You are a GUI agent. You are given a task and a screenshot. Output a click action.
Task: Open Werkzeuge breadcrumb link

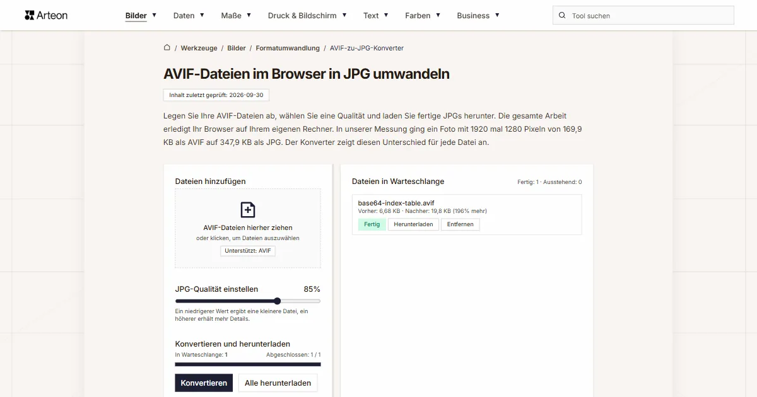199,48
